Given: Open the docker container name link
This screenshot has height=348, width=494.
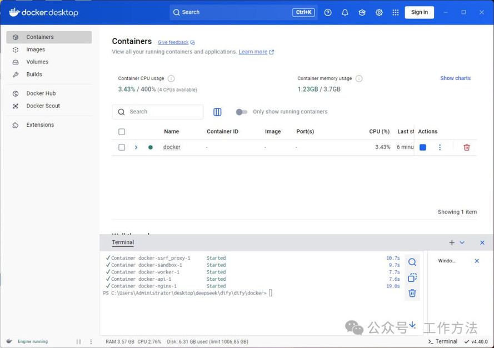Looking at the screenshot, I should (172, 147).
